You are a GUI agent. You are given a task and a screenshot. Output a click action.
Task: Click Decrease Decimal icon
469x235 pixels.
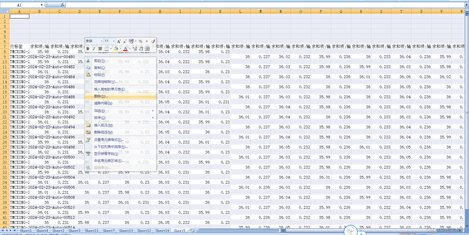click(141, 49)
